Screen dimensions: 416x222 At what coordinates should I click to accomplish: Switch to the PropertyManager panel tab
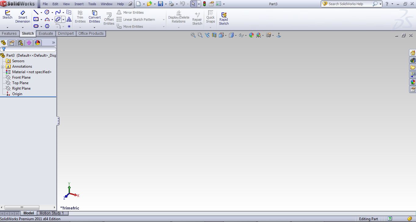coord(12,43)
